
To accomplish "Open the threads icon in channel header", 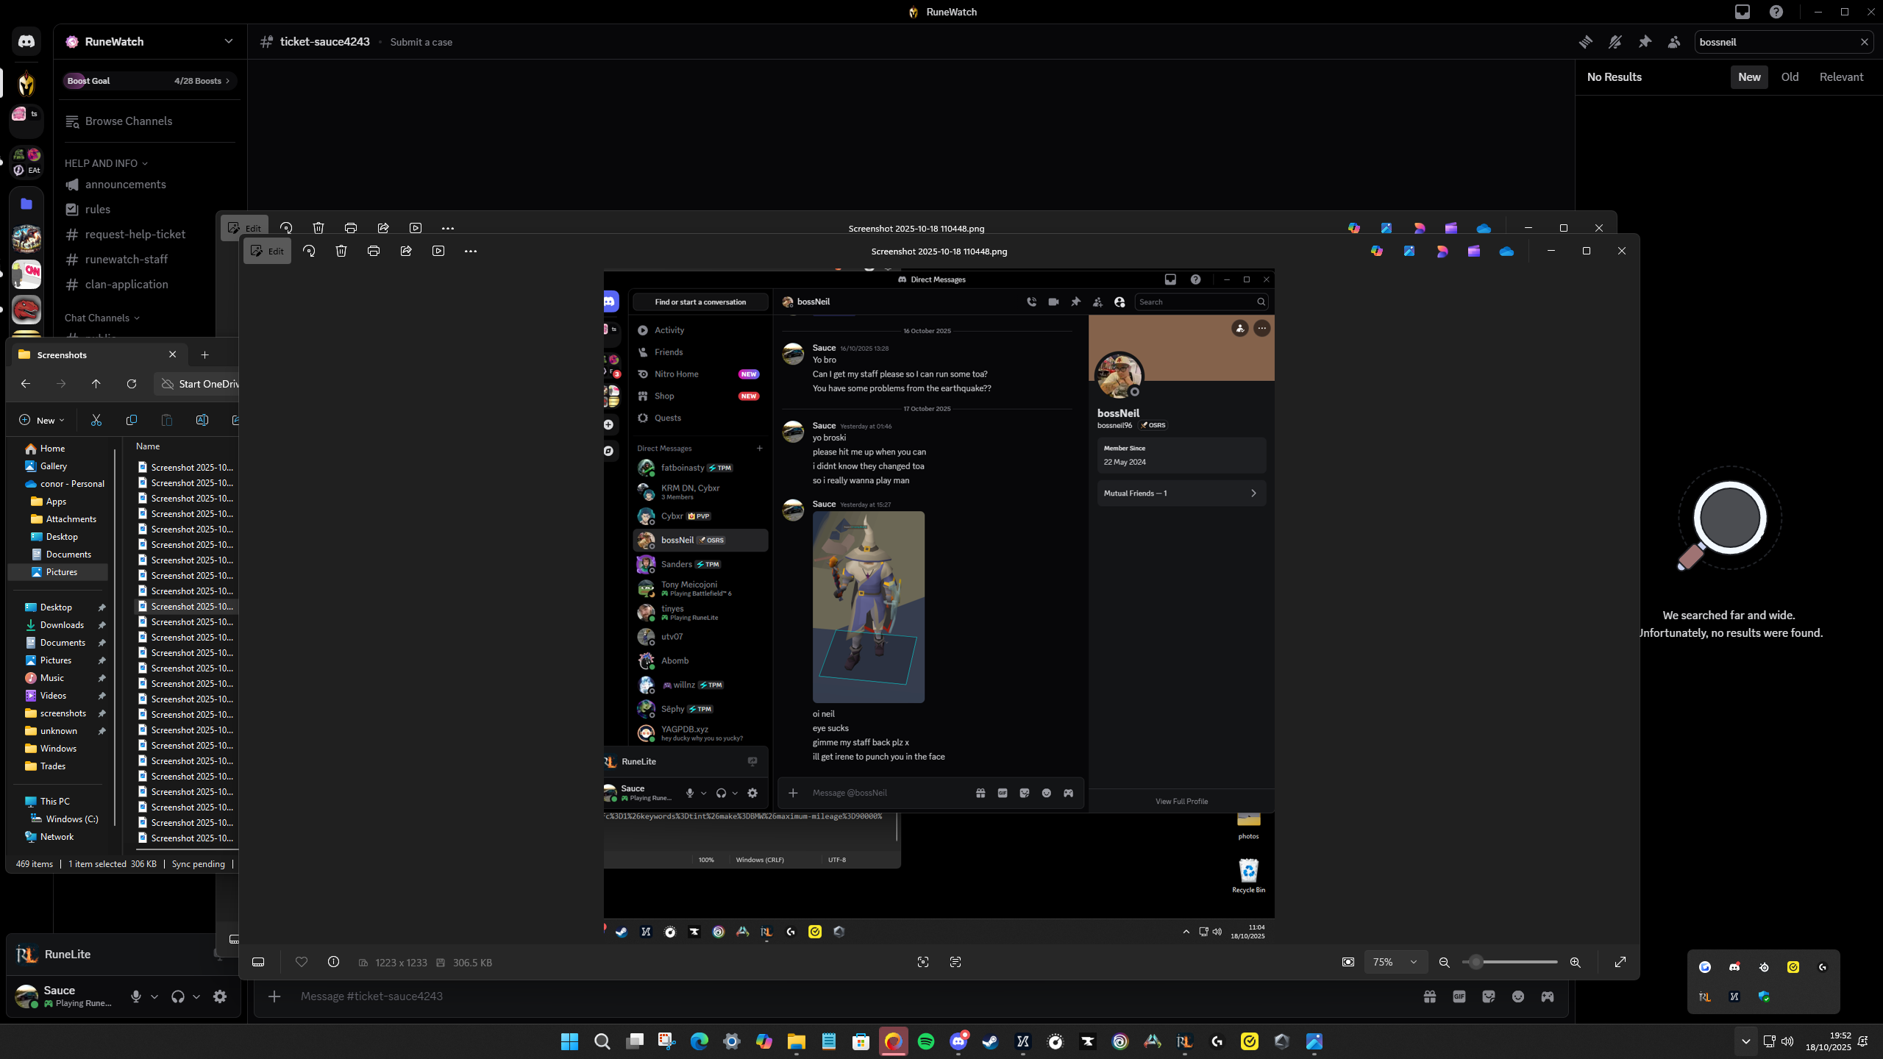I will (x=1586, y=42).
